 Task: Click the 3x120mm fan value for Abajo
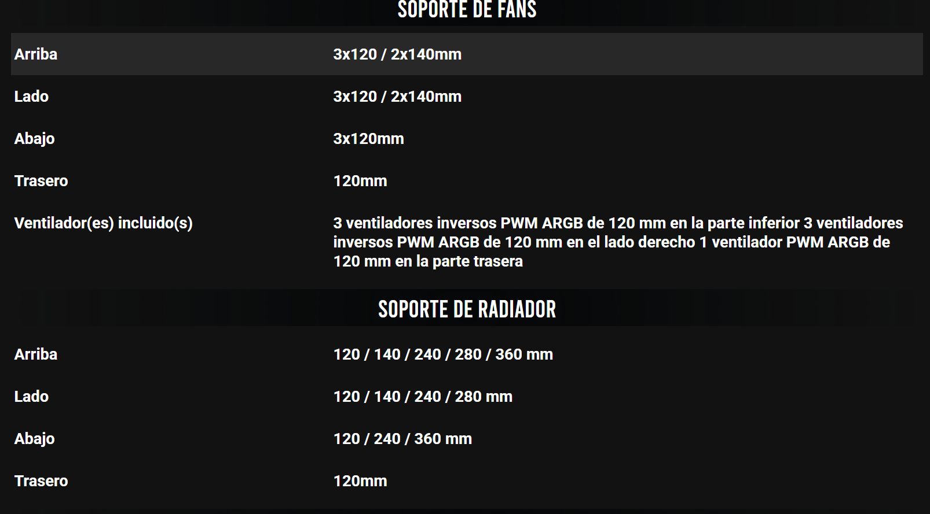(368, 139)
